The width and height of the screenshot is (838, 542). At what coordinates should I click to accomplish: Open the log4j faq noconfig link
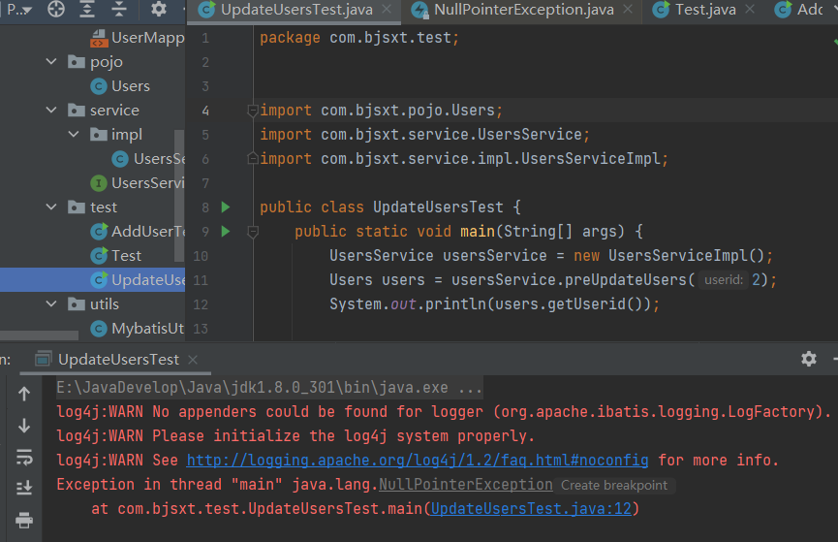coord(417,461)
